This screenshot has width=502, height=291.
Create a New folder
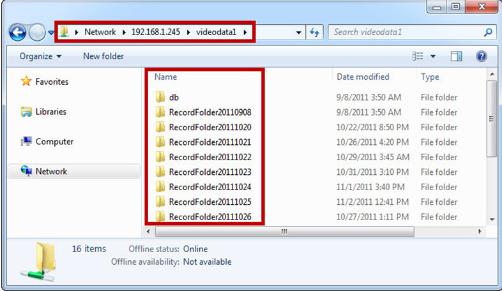click(x=103, y=56)
